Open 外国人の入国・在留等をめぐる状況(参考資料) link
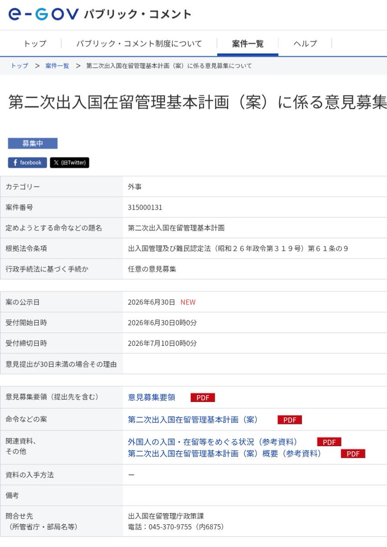The height and width of the screenshot is (547, 387). point(213,442)
